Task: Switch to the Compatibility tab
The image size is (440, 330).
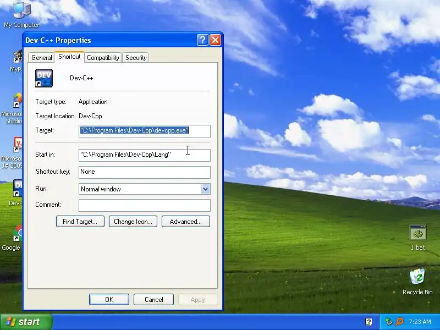Action: 103,58
